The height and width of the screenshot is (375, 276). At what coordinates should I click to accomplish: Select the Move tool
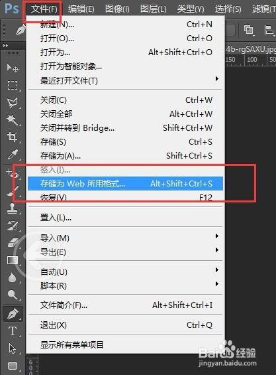(x=13, y=68)
